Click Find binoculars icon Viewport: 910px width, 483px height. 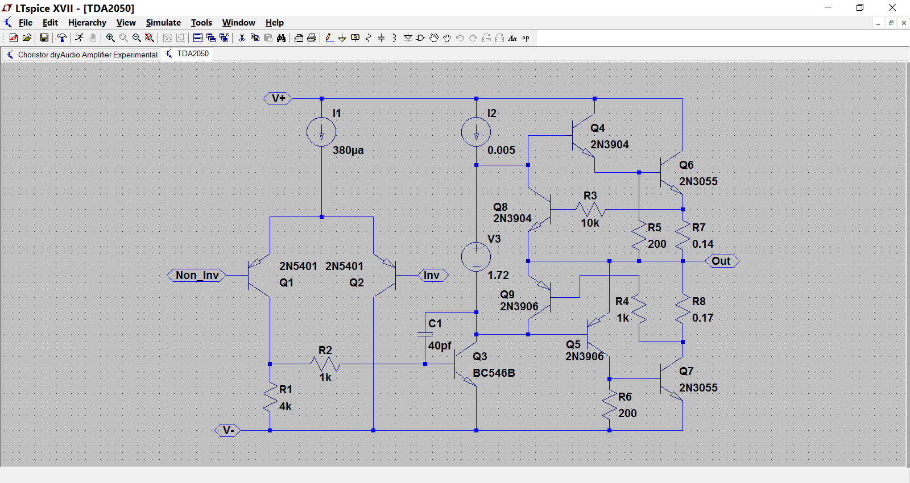[x=281, y=38]
